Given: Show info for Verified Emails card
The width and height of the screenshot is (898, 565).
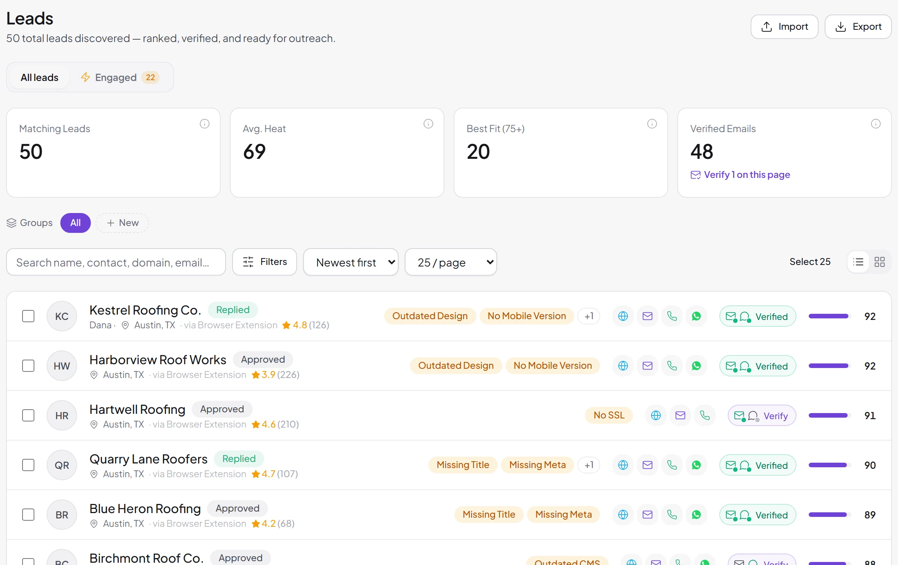Looking at the screenshot, I should coord(876,124).
